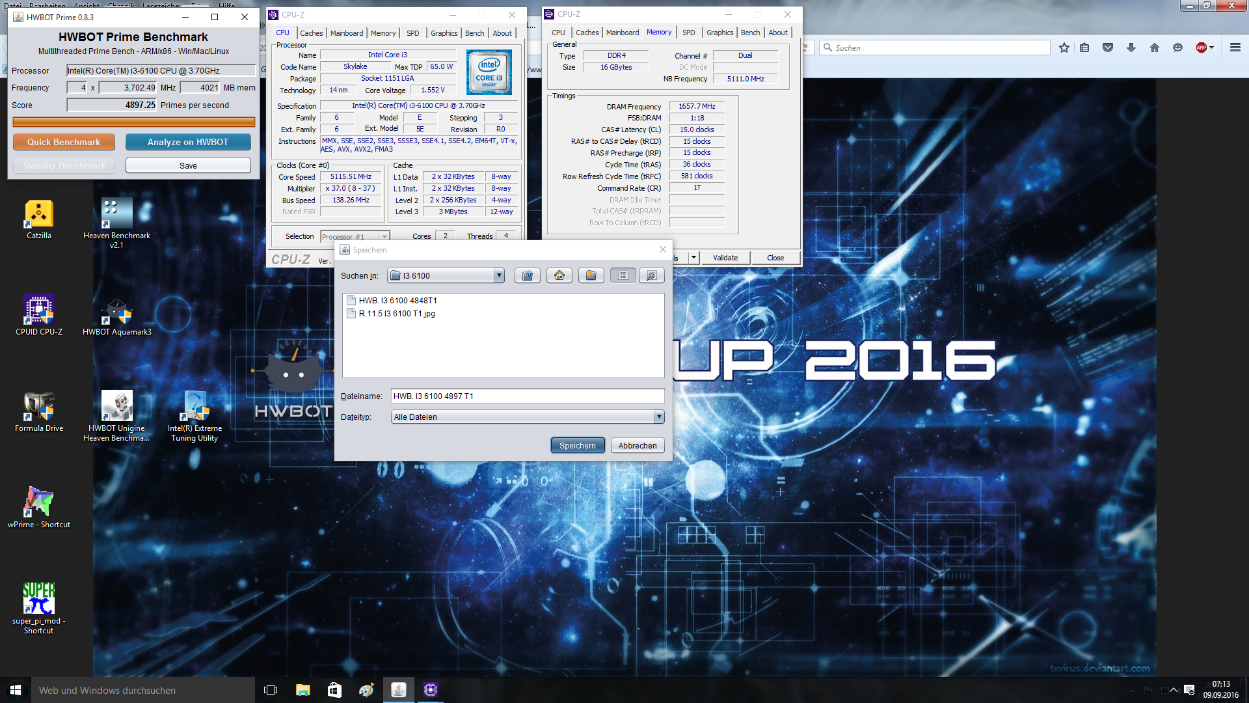Click Quick Benchmark button
This screenshot has height=703, width=1249.
point(64,142)
